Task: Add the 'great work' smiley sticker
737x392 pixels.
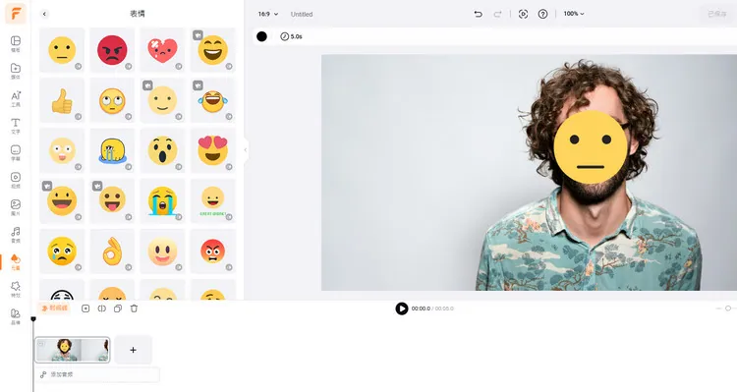Action: tap(212, 200)
